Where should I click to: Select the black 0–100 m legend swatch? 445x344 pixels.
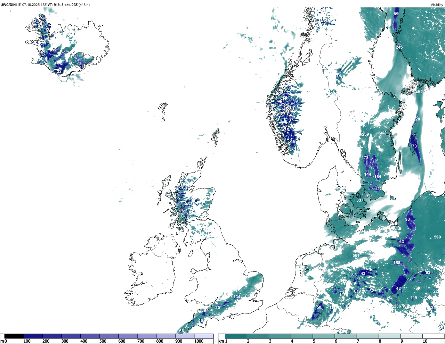coord(14,336)
